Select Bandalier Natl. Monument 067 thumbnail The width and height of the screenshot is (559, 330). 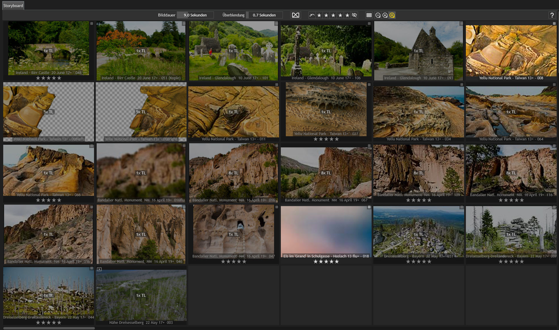tap(326, 173)
